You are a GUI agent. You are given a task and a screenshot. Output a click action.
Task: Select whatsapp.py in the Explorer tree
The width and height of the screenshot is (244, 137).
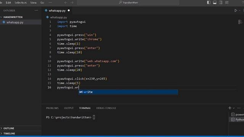(21, 22)
